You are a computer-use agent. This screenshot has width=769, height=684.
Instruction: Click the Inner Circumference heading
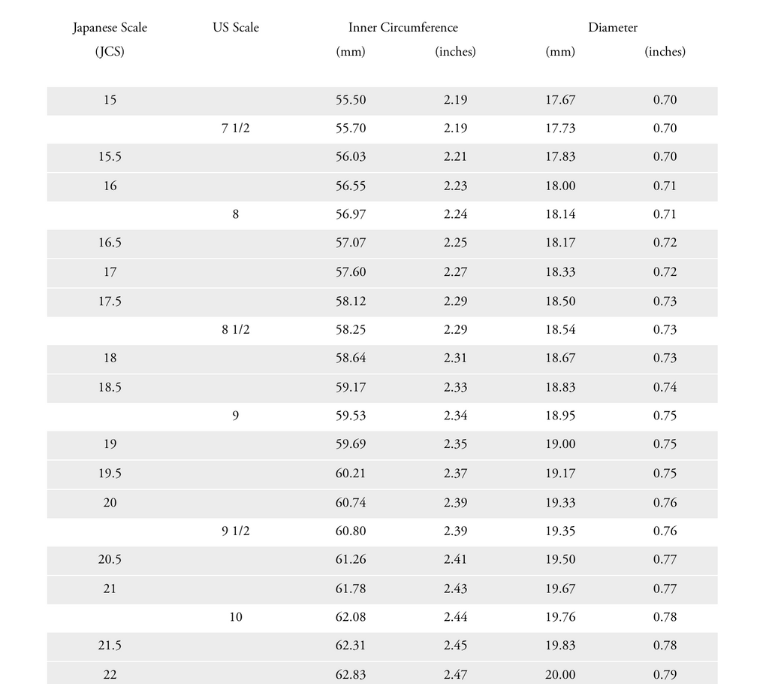point(403,28)
